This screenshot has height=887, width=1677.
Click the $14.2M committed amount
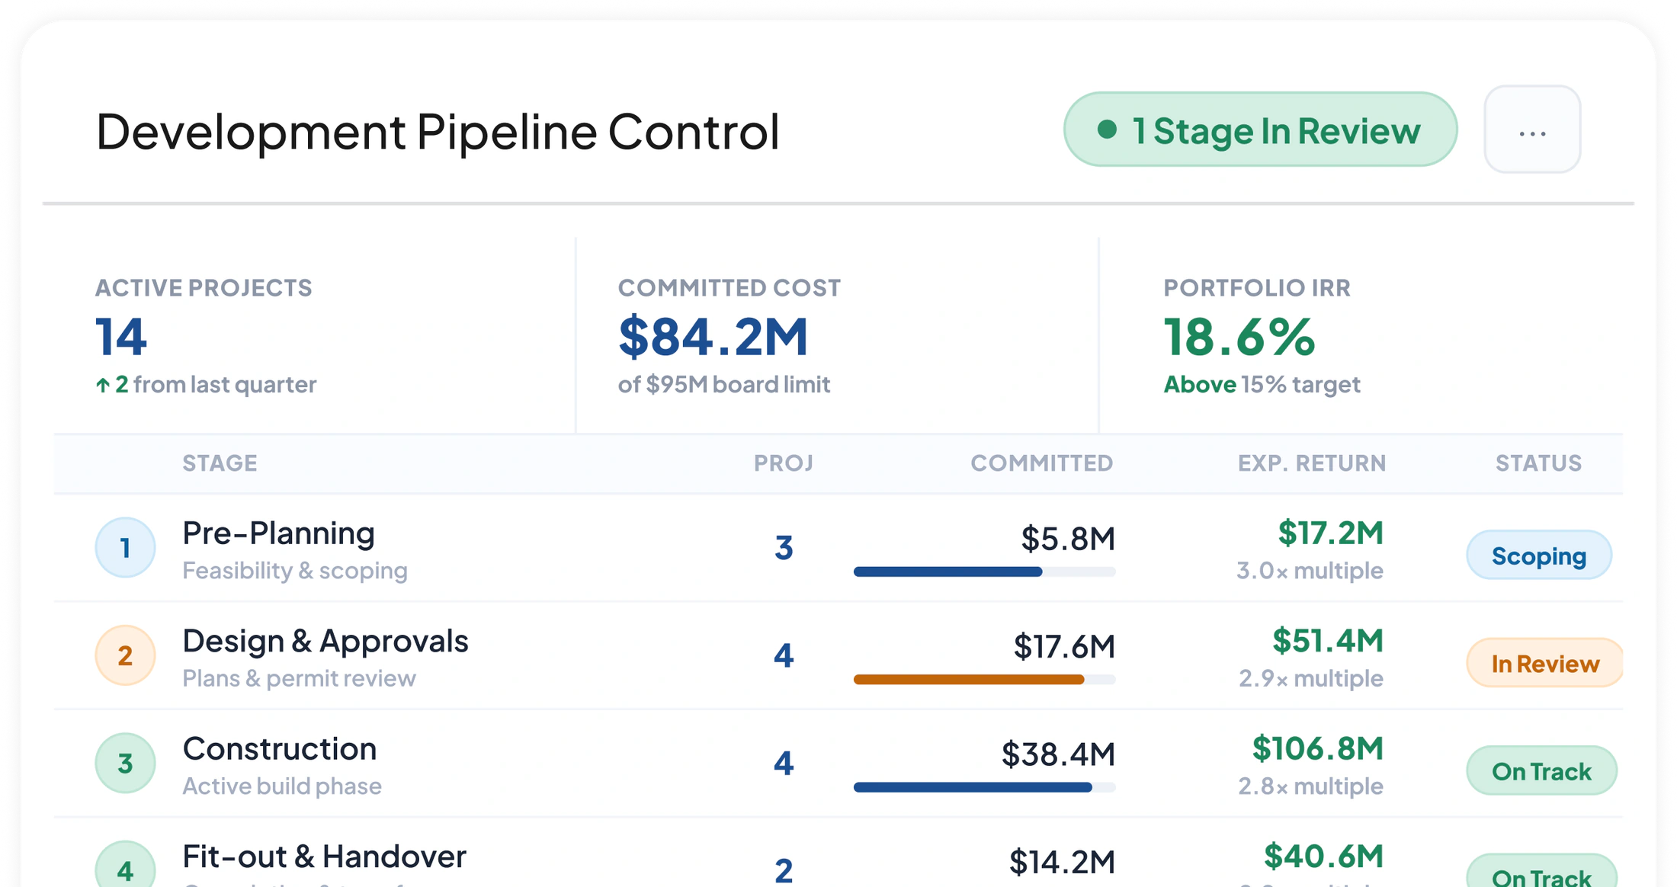click(x=1062, y=862)
